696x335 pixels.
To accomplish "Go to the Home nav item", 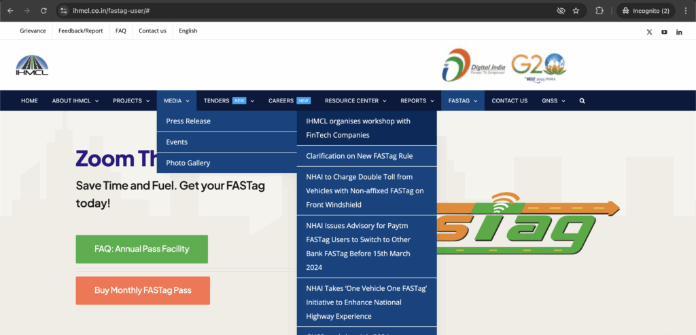I will (29, 101).
